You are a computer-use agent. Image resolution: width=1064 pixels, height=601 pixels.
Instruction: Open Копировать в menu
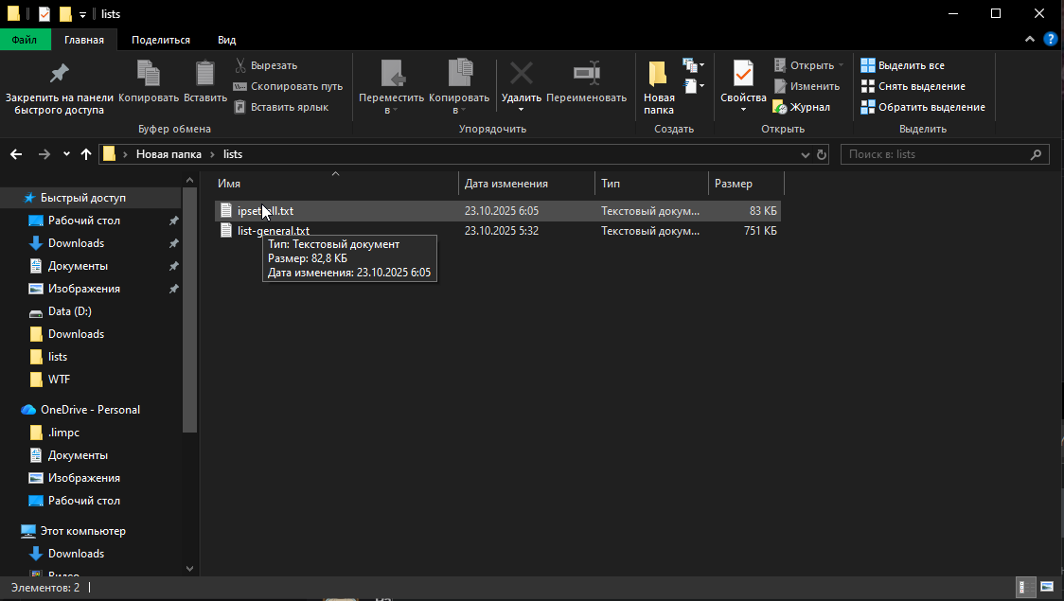click(459, 87)
